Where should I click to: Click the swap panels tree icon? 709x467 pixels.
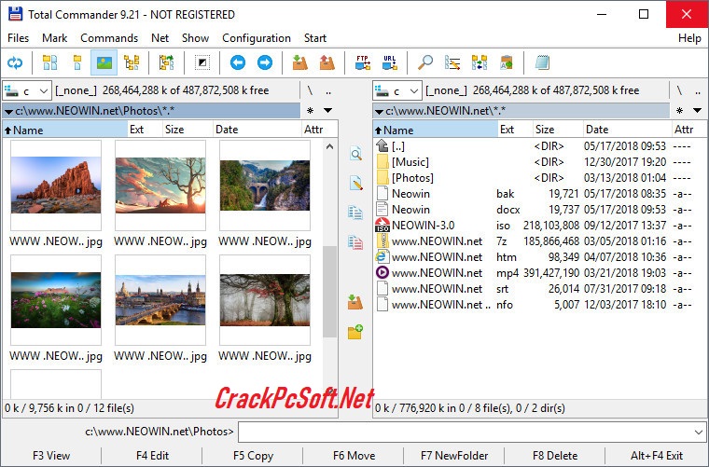pyautogui.click(x=166, y=62)
